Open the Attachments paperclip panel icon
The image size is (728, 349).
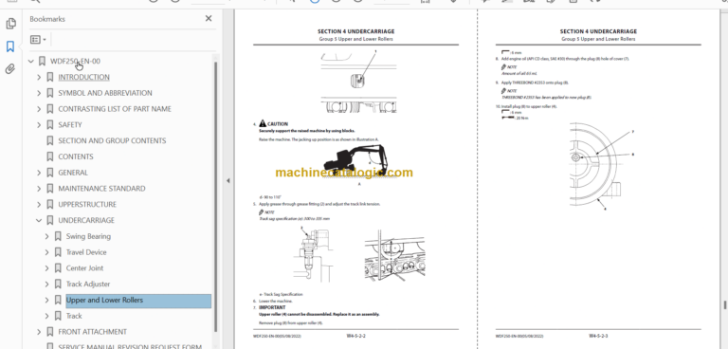point(10,69)
